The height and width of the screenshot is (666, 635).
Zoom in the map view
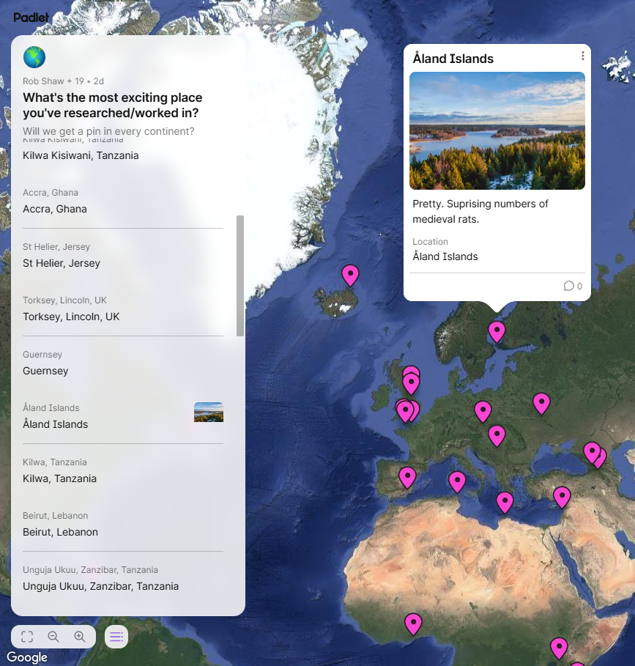(x=80, y=637)
